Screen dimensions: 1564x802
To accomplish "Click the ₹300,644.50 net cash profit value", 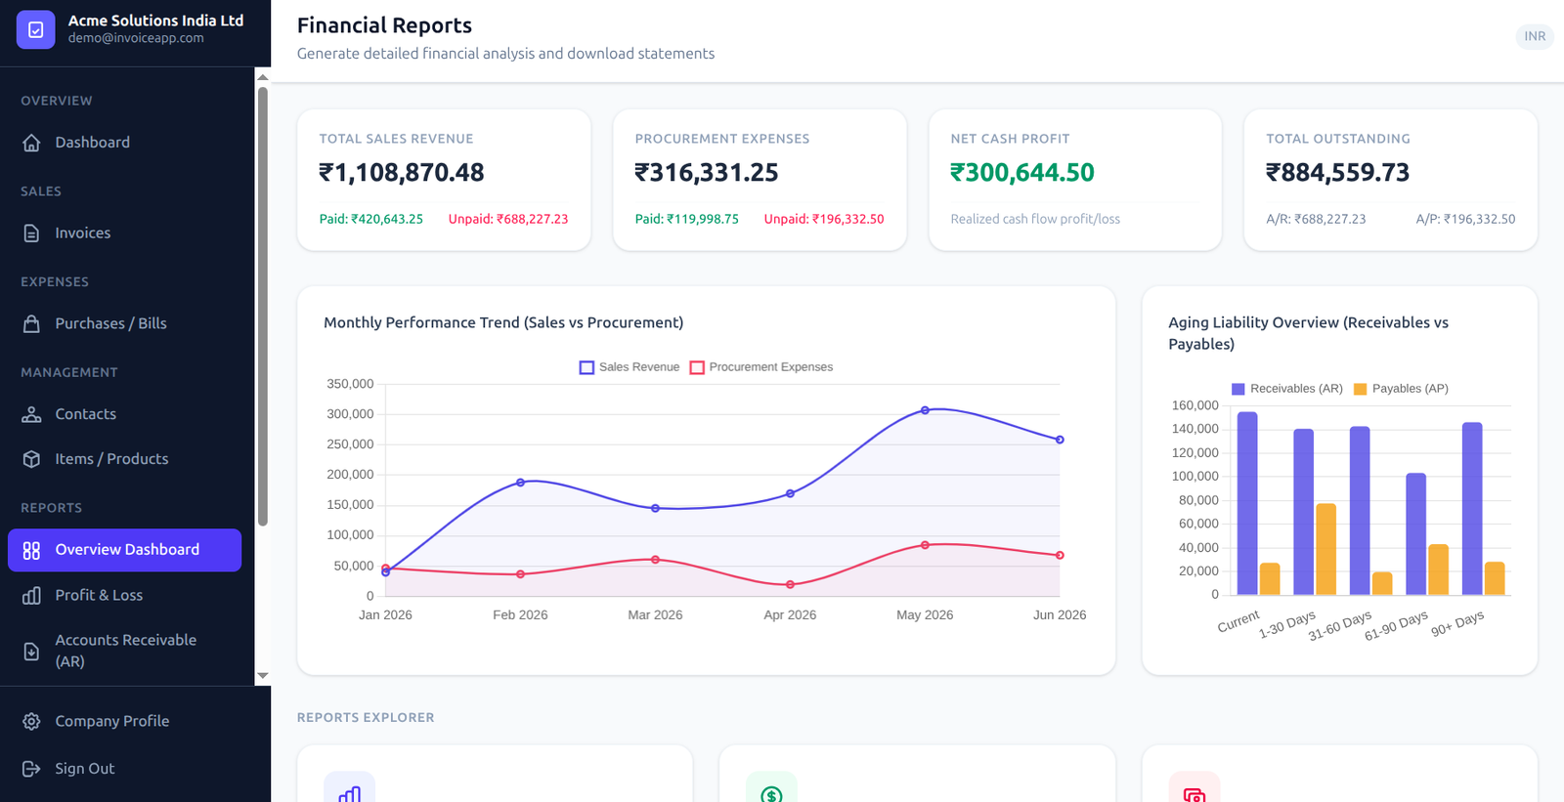I will (x=1022, y=173).
